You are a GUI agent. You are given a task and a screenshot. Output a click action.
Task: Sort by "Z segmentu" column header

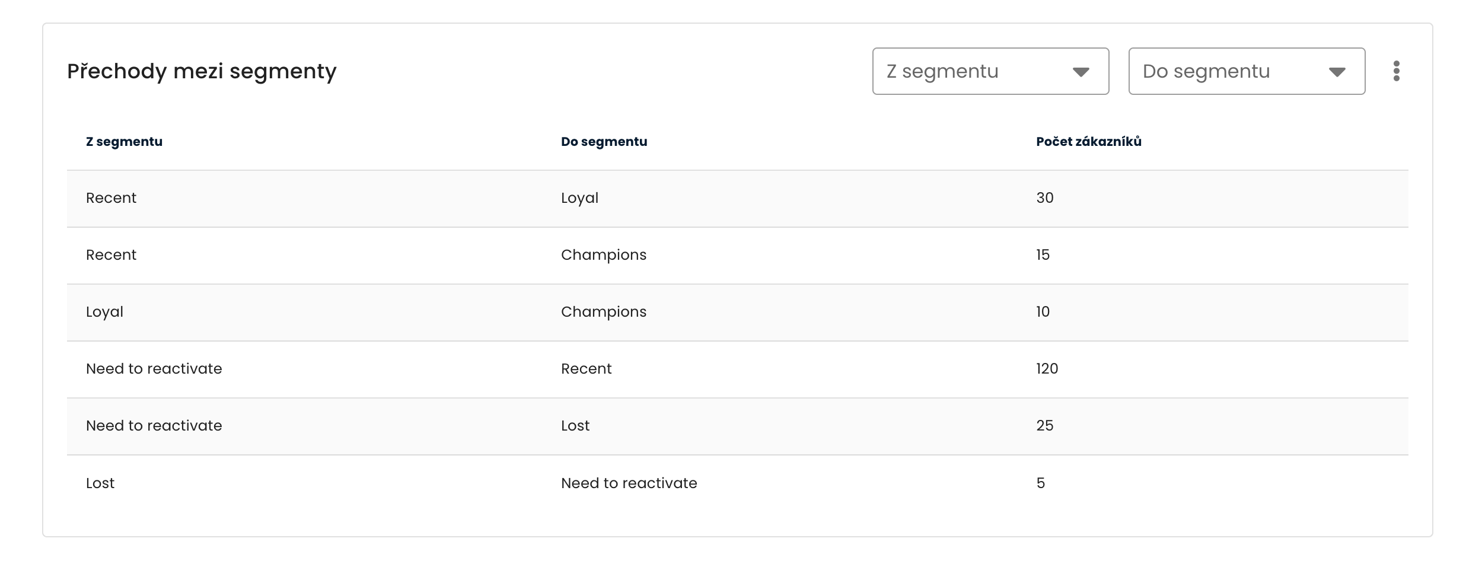[124, 142]
